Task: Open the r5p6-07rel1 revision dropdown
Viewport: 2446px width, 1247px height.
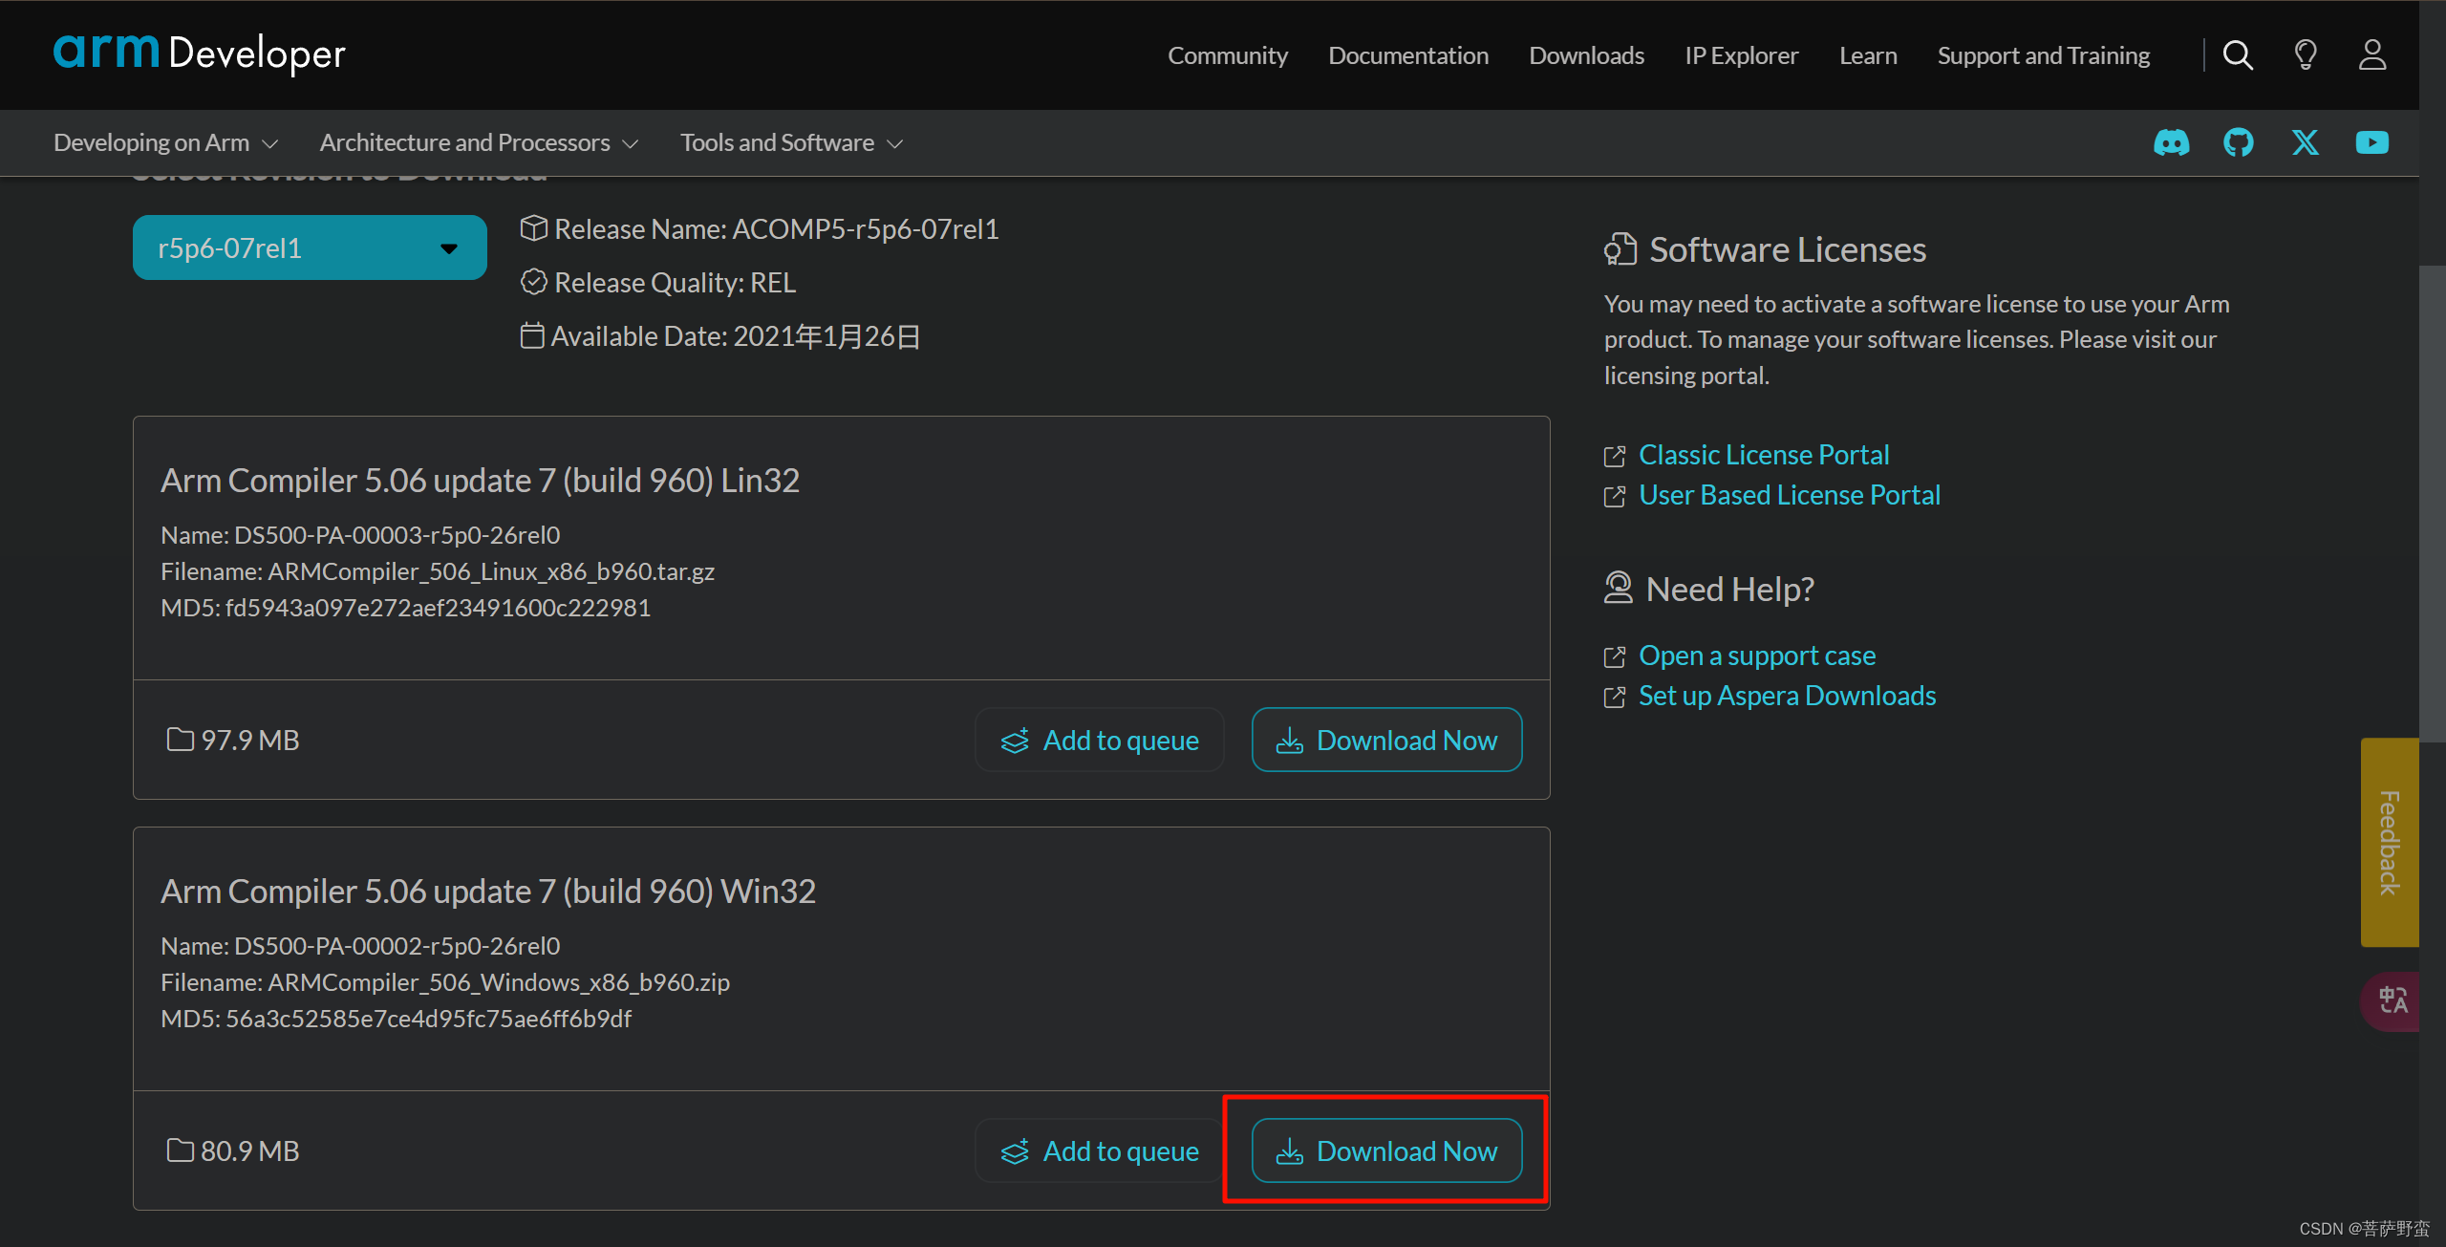Action: coord(310,248)
